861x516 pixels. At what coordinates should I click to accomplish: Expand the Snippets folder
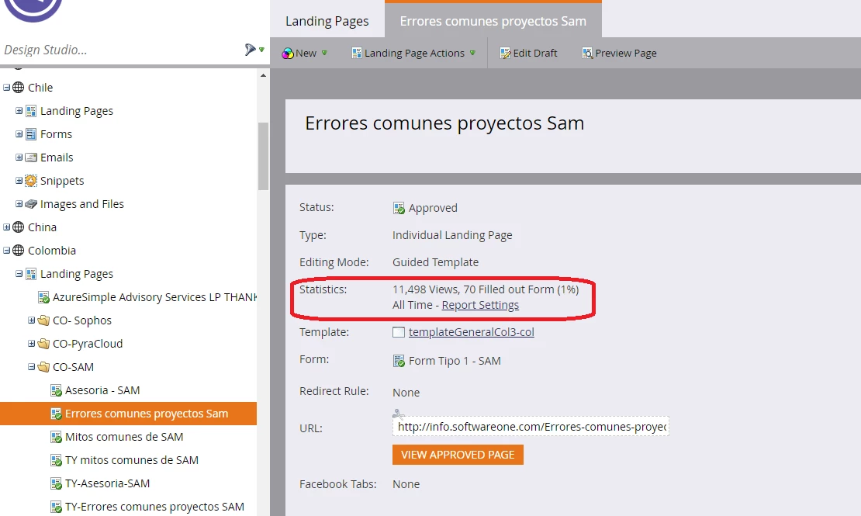point(19,180)
